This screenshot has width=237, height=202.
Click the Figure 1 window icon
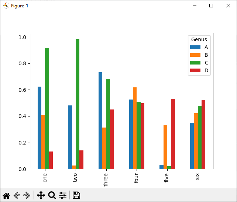coord(6,6)
